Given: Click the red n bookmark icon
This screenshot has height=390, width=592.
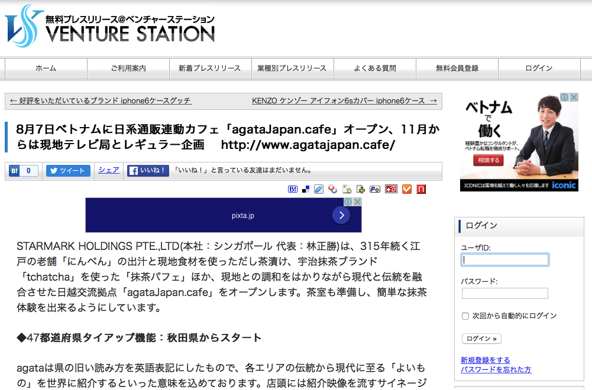Looking at the screenshot, I should (x=421, y=189).
